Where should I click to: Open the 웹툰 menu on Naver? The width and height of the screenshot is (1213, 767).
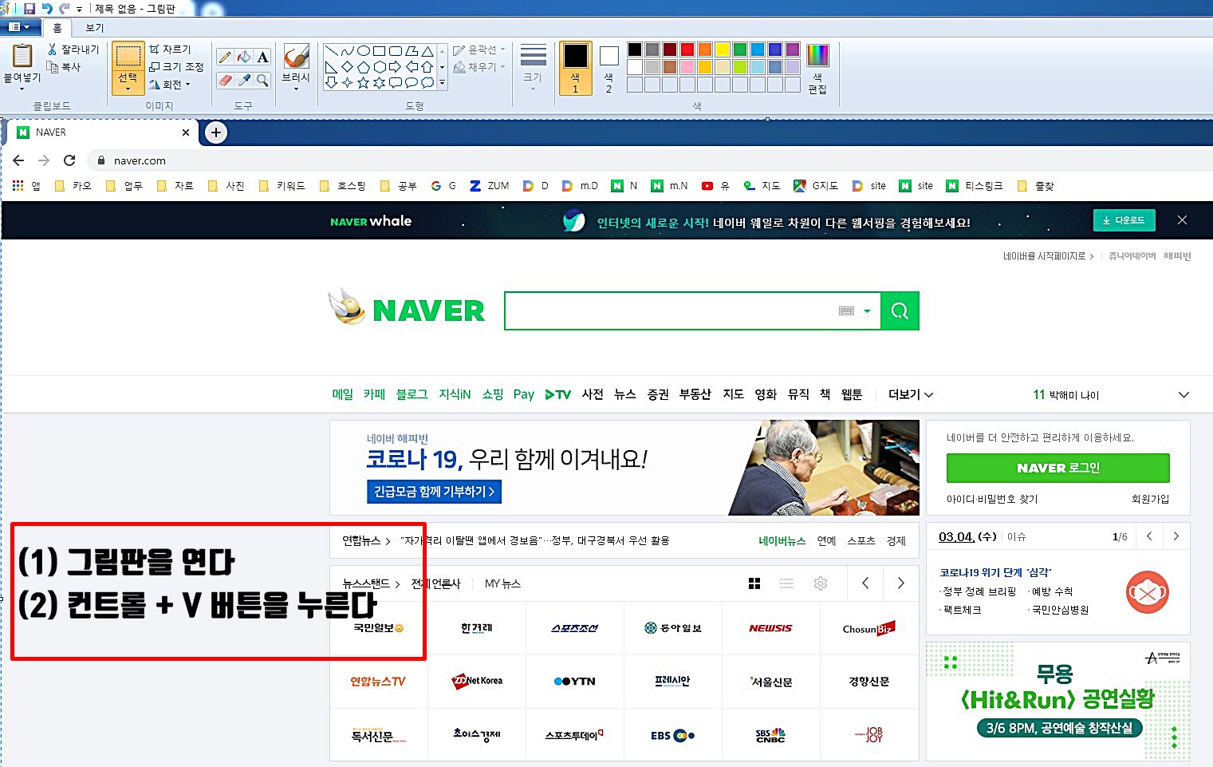(852, 394)
